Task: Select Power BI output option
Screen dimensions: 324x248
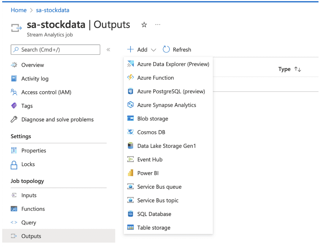Action: click(168, 173)
